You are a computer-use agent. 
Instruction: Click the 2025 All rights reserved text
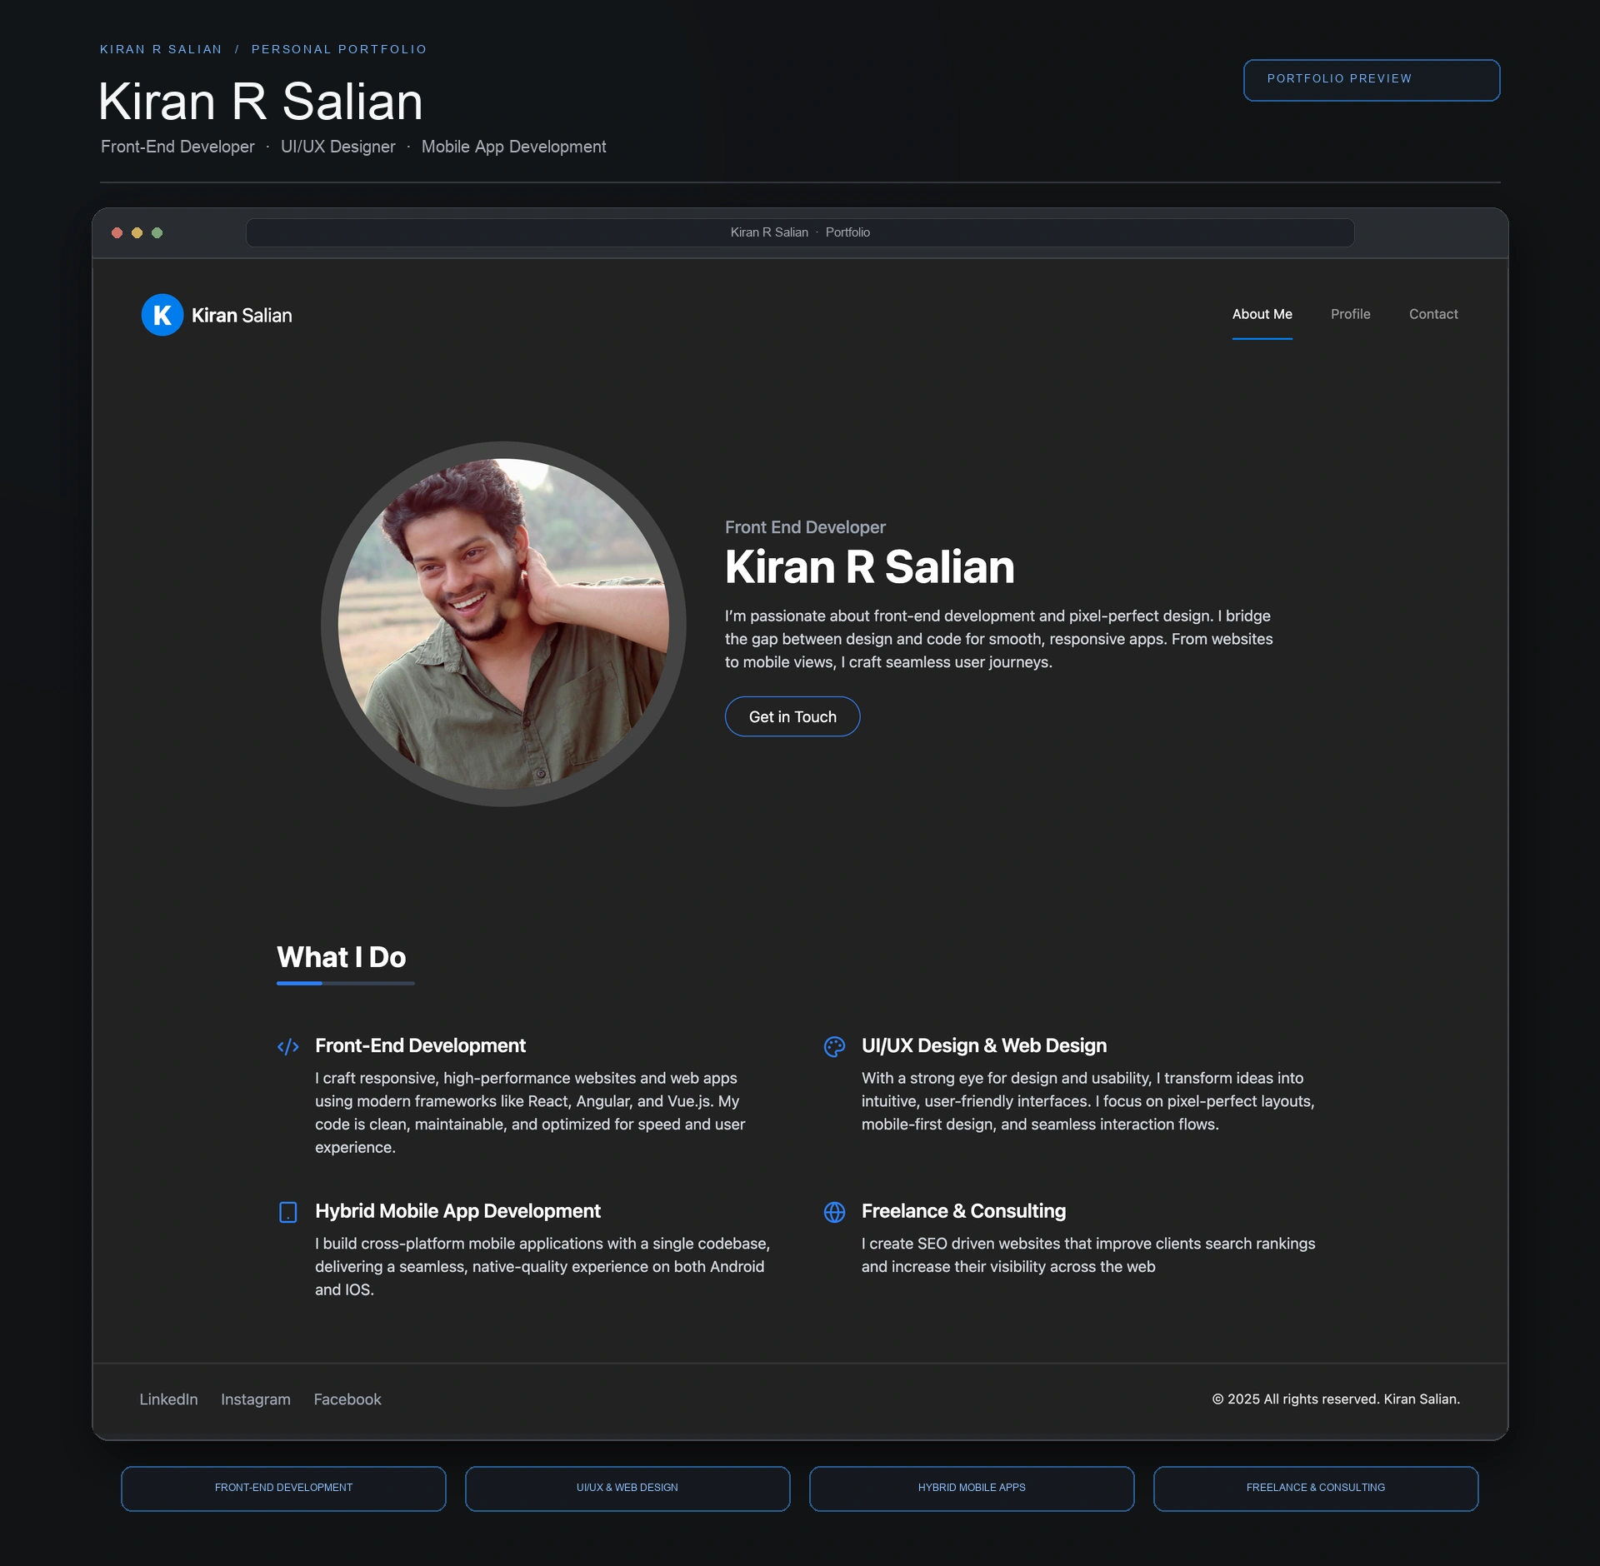1336,1399
